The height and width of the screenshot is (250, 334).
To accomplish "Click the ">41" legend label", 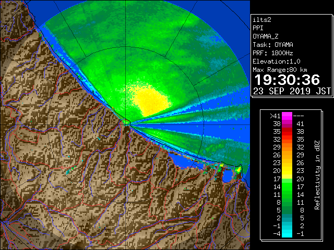I will click(x=275, y=116).
